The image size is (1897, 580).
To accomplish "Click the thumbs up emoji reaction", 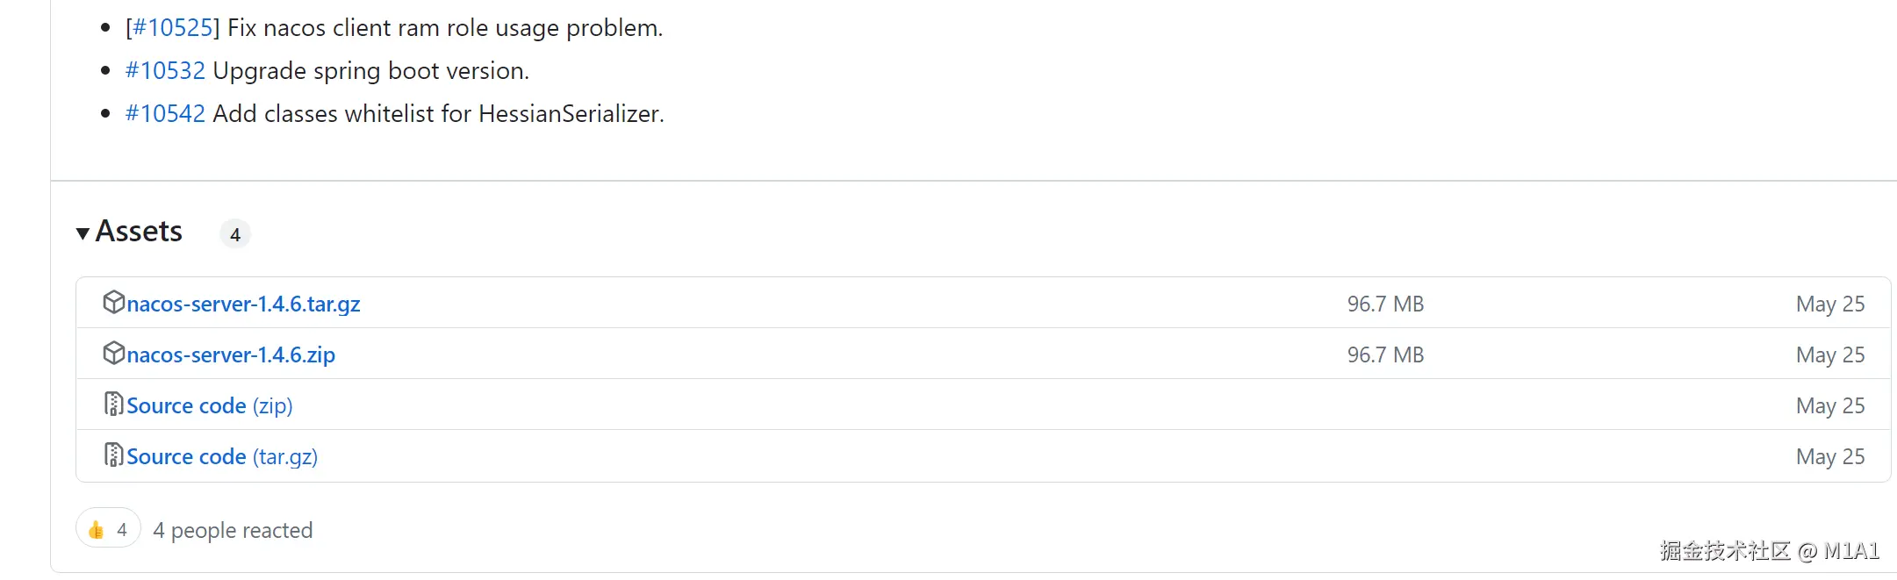I will [x=97, y=529].
